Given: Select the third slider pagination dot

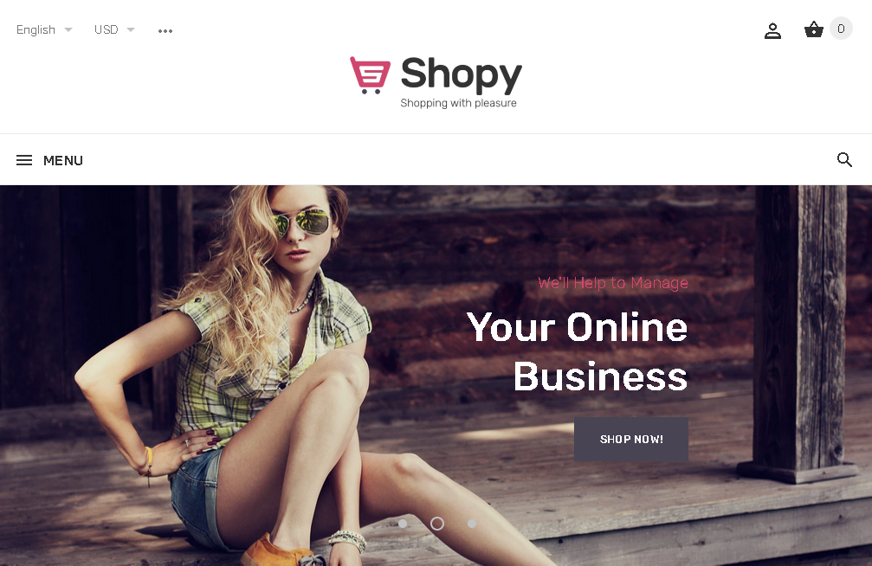Looking at the screenshot, I should 472,524.
